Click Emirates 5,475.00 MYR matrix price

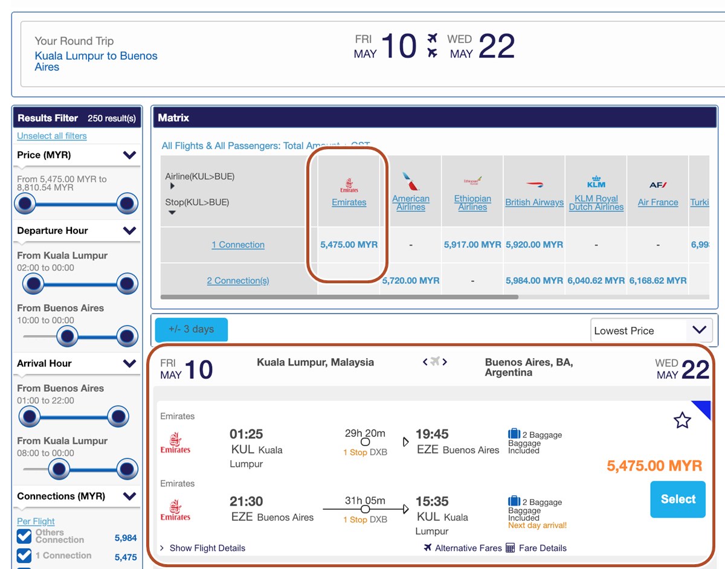pos(349,245)
